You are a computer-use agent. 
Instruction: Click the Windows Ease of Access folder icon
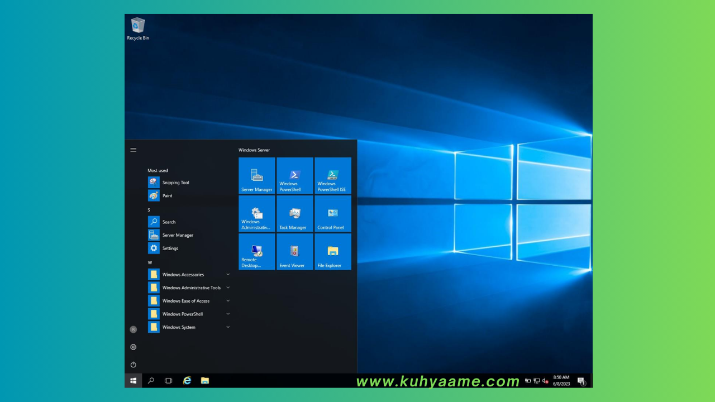point(154,300)
